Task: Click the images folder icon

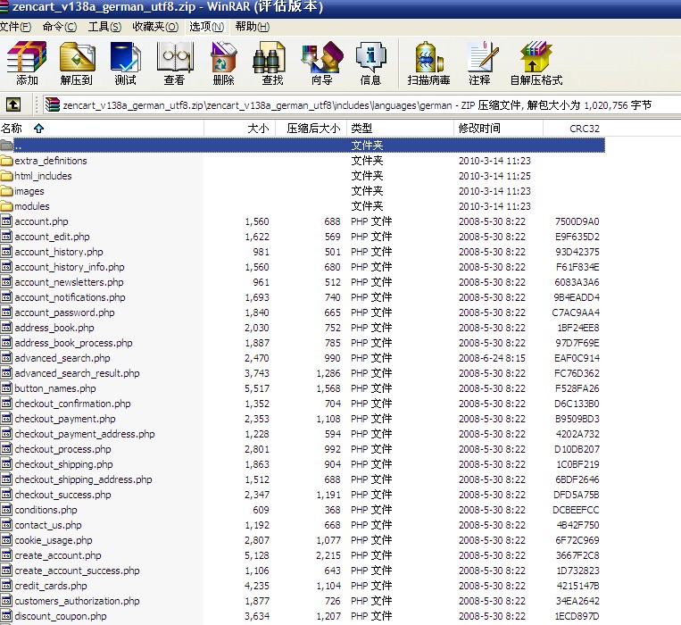Action: tap(6, 191)
